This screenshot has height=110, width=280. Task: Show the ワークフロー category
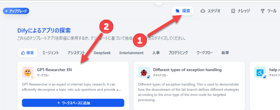coord(205,53)
